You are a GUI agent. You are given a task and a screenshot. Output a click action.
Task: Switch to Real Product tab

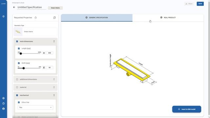(x=168, y=18)
